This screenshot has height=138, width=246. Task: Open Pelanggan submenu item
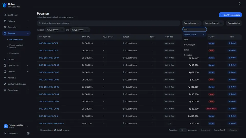pyautogui.click(x=14, y=53)
